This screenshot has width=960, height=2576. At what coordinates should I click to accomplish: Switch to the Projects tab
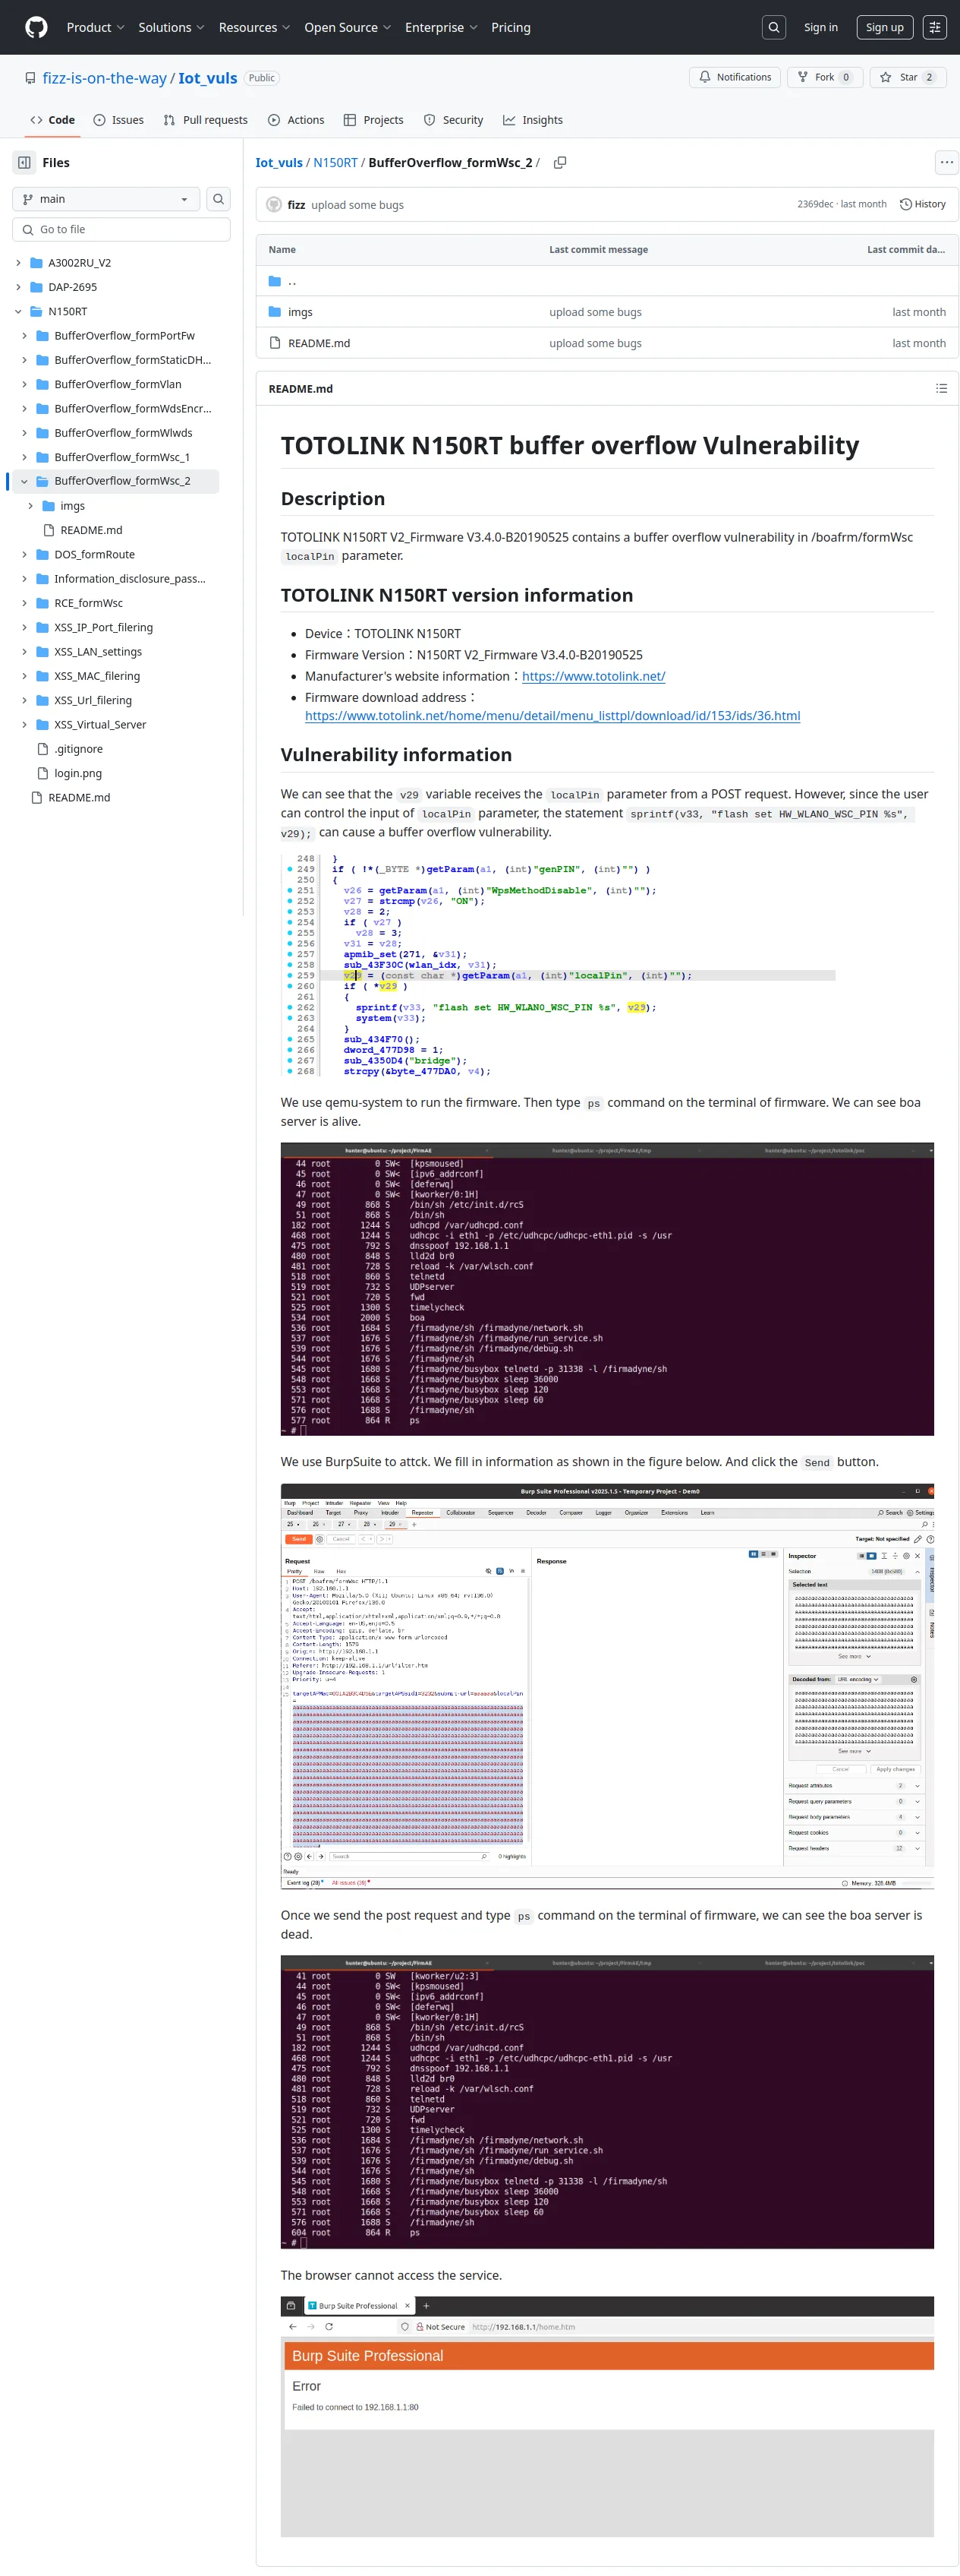(x=373, y=120)
